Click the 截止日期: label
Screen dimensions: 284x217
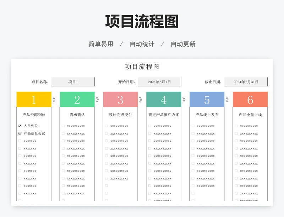[x=213, y=82]
